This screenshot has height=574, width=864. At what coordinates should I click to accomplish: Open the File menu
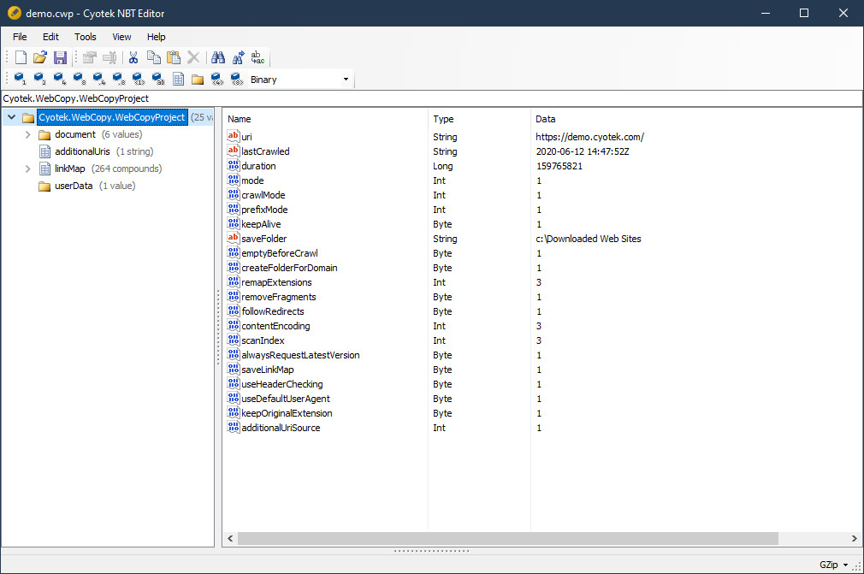[20, 37]
